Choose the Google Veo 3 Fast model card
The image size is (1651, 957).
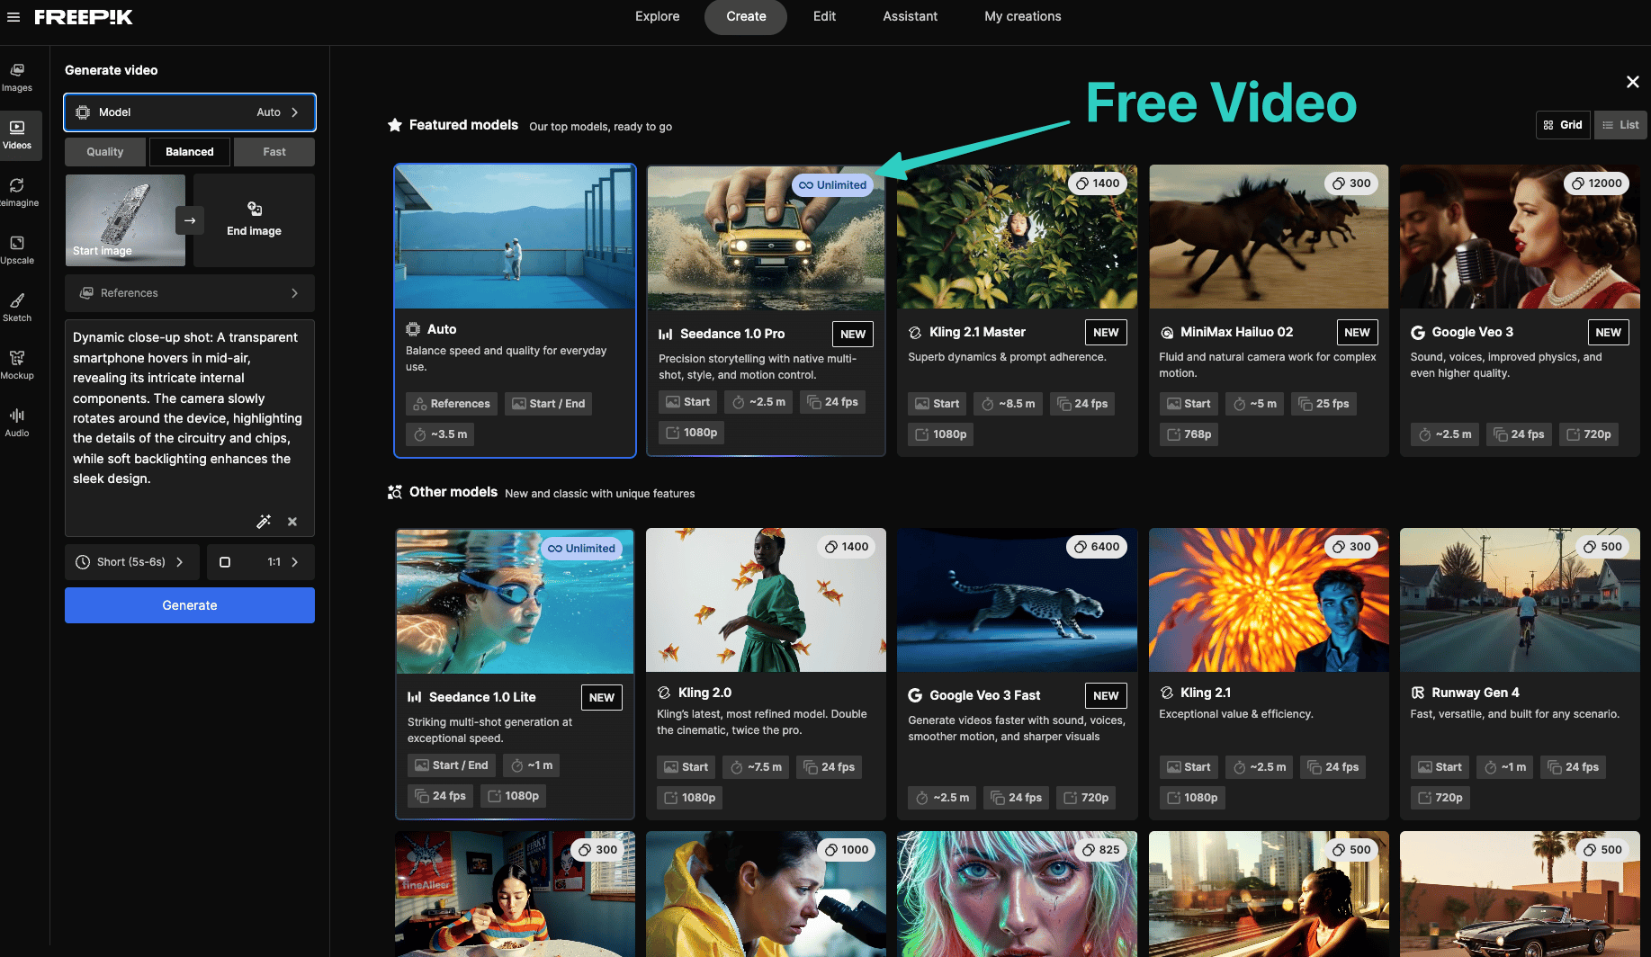point(1018,674)
